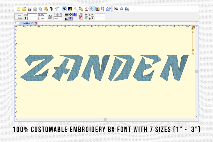Click the applique flower icon
Screen dimensions: 213x142
click(x=116, y=9)
